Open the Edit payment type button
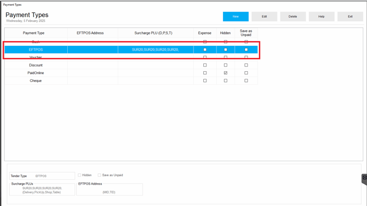This screenshot has width=367, height=206. pyautogui.click(x=264, y=17)
